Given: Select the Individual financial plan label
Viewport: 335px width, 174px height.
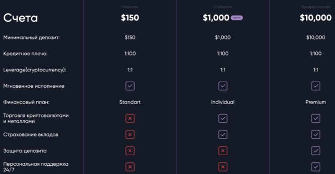Looking at the screenshot, I should coord(223,102).
